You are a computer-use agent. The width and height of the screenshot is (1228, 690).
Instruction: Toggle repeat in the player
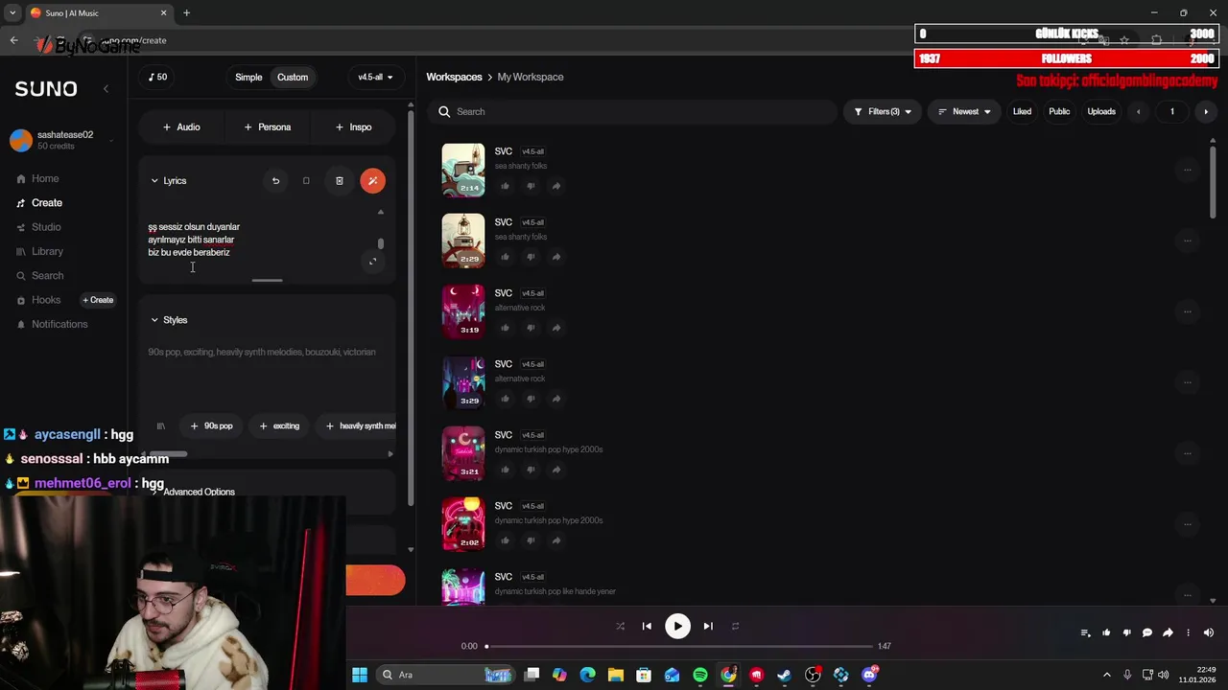(x=735, y=626)
